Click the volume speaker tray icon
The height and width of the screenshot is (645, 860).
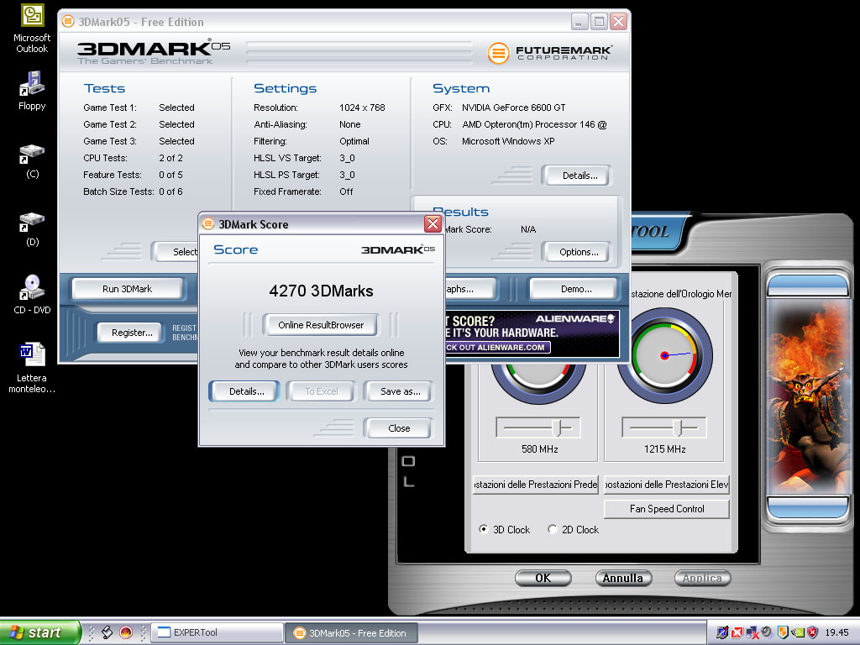pyautogui.click(x=767, y=632)
